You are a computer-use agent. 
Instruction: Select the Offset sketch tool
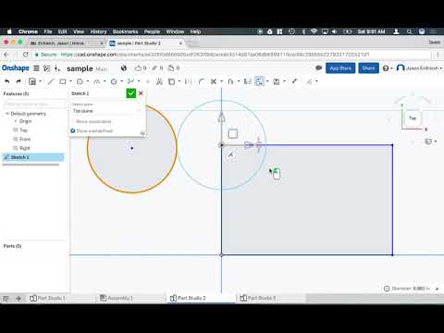point(230,81)
